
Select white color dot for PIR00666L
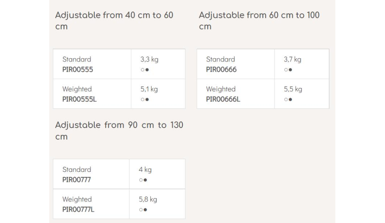[286, 99]
